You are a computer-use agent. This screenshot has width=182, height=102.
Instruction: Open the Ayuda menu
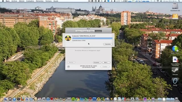pos(56,1)
